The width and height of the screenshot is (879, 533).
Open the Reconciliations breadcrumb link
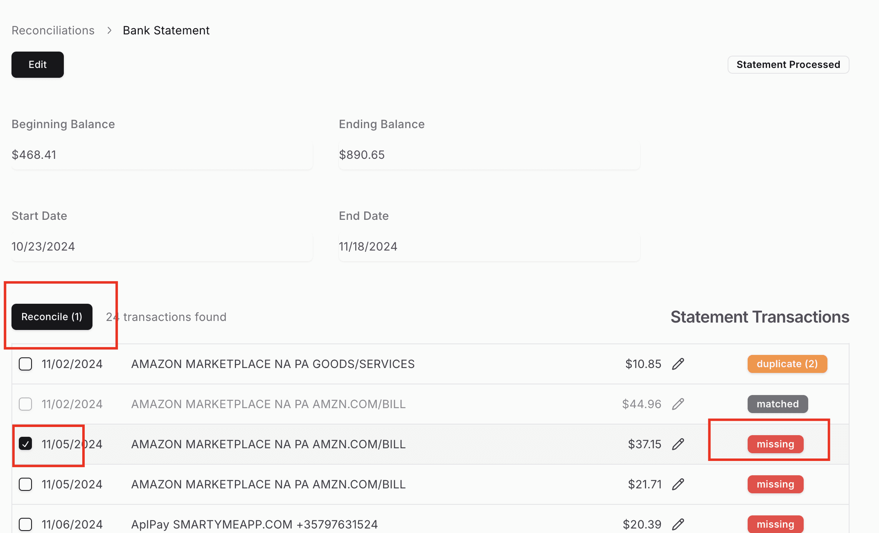point(53,30)
